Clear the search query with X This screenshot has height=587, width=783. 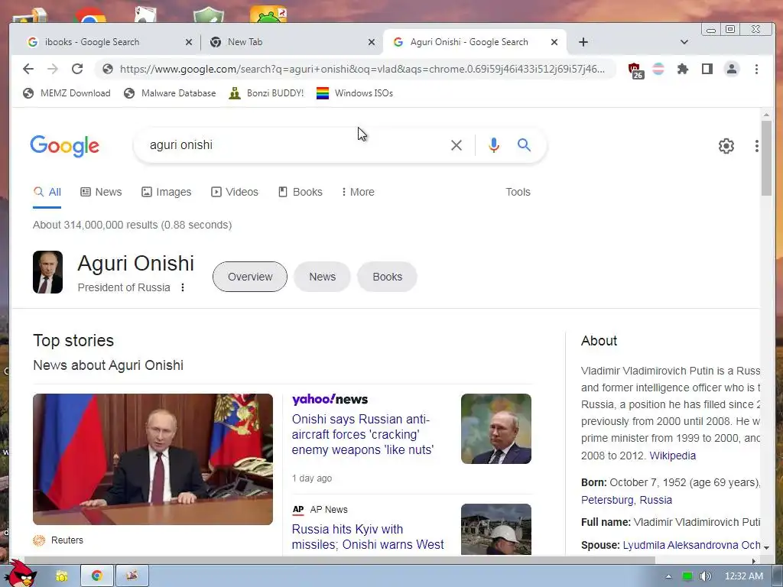(456, 145)
